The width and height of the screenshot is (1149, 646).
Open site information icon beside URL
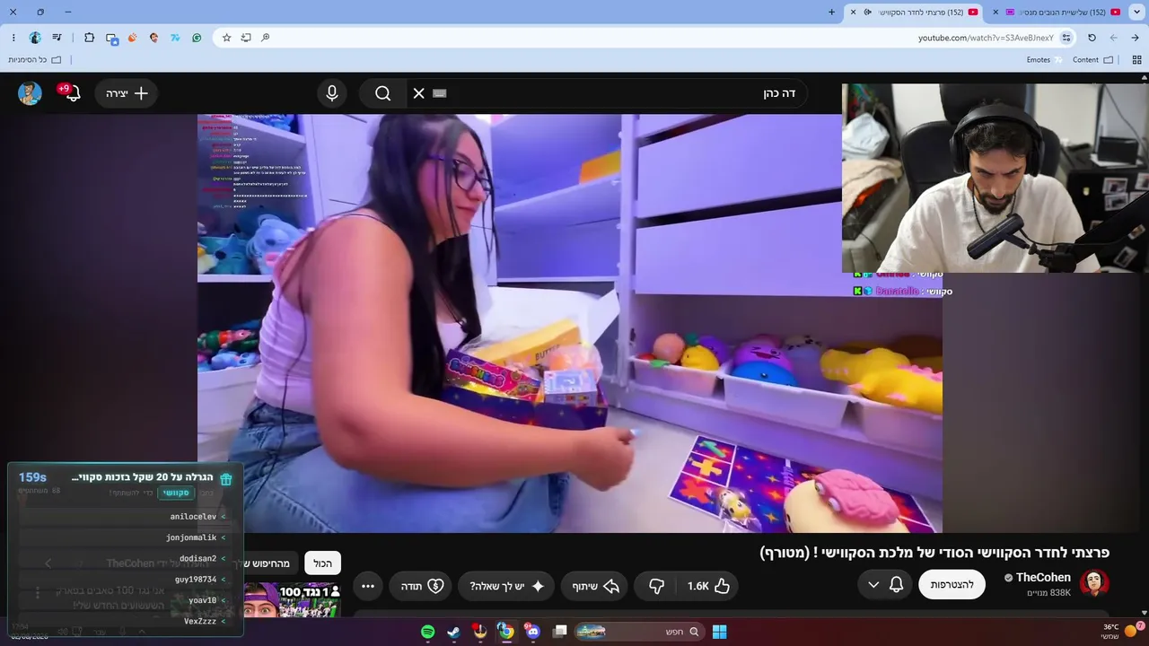coord(1066,38)
